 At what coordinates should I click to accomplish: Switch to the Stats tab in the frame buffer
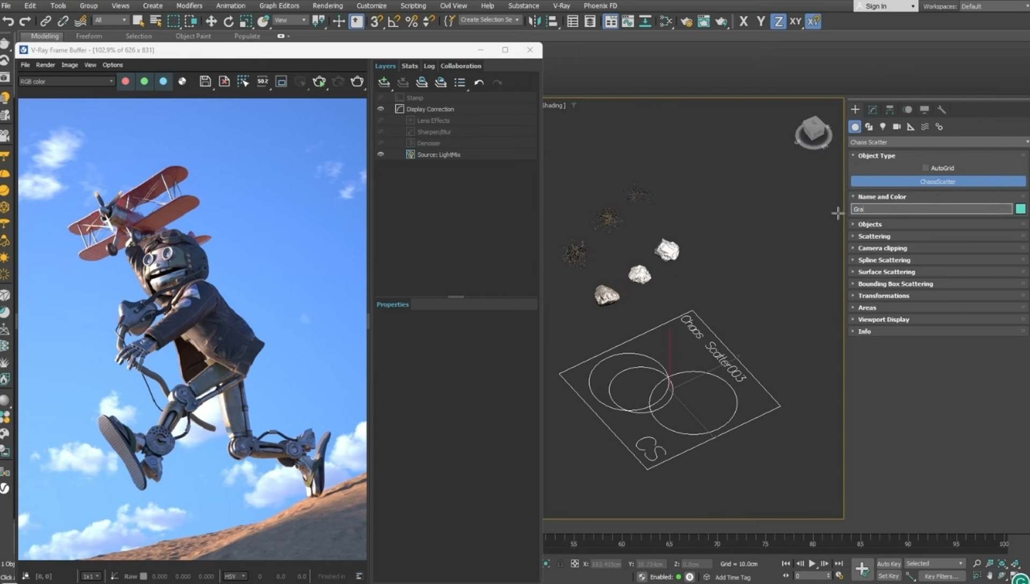point(409,65)
